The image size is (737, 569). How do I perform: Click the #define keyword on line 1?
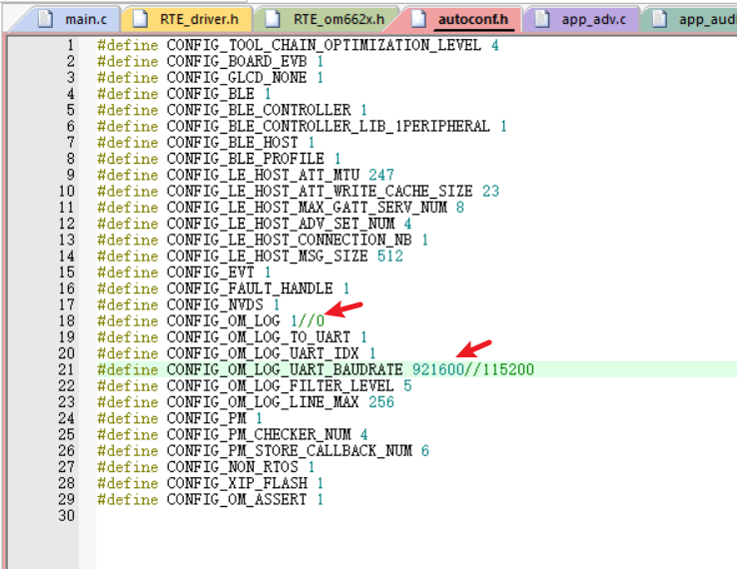(128, 45)
